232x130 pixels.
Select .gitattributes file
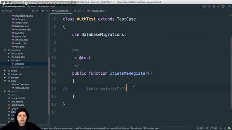coord(17,105)
